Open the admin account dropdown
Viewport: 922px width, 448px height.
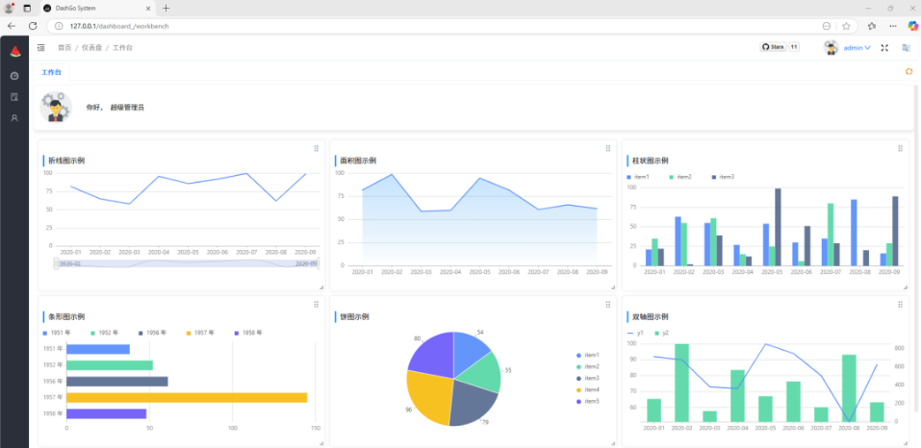[x=857, y=47]
